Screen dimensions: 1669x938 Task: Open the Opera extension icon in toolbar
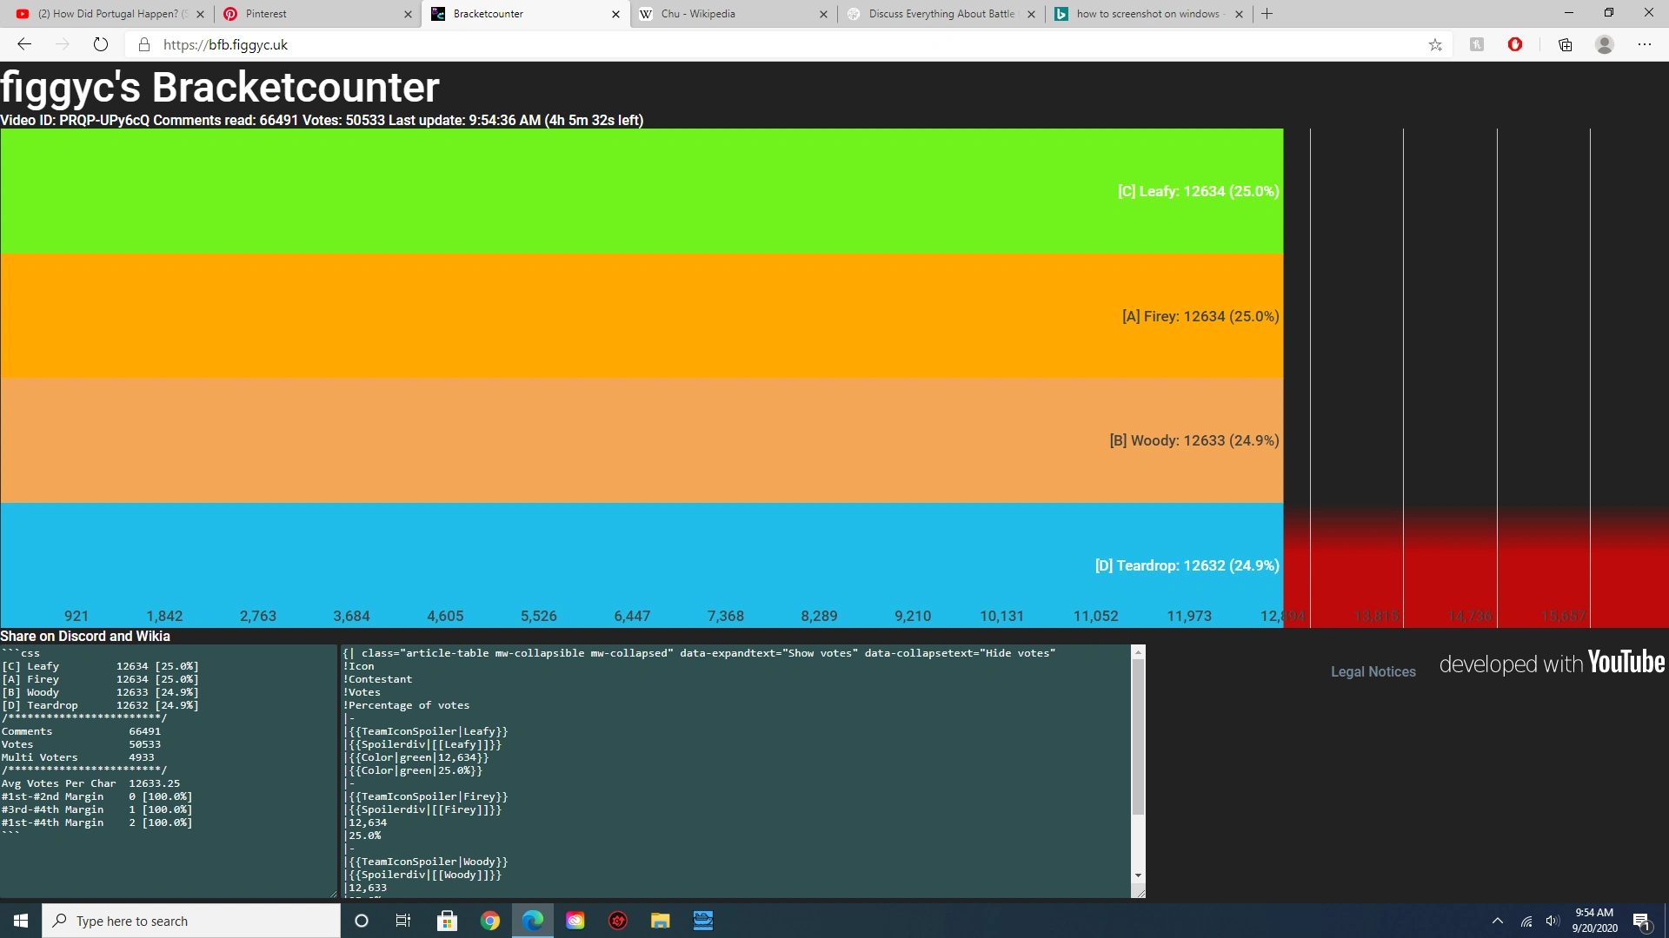click(x=1515, y=44)
